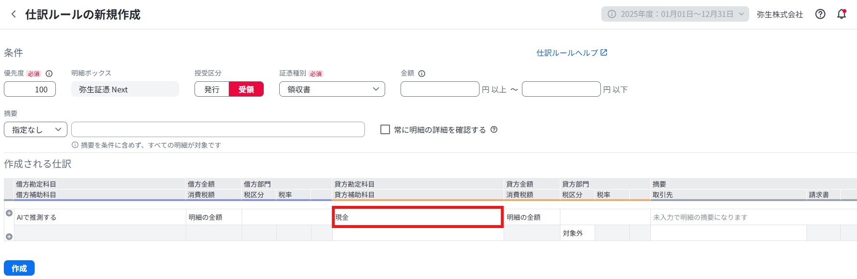Check 常に明細の詳細を確認する checkbox
The width and height of the screenshot is (857, 279).
tap(385, 129)
